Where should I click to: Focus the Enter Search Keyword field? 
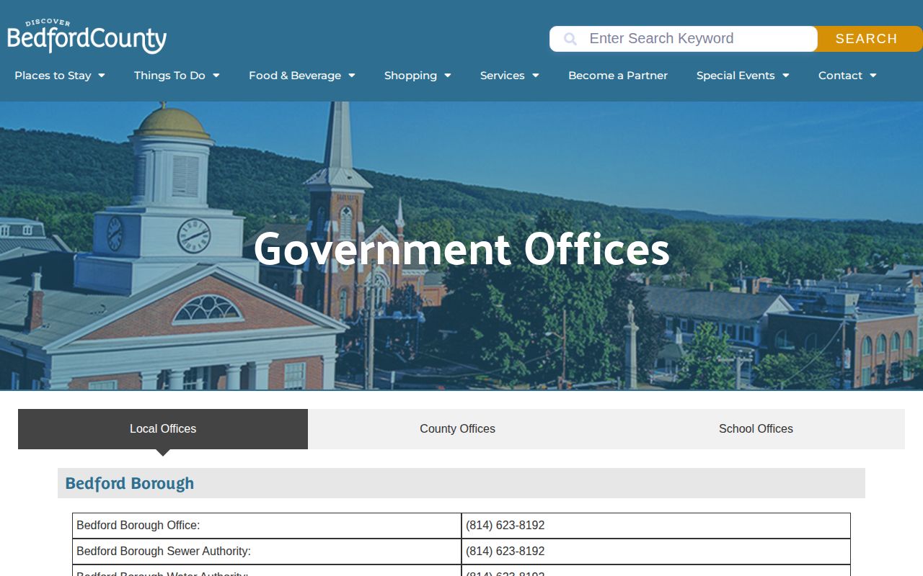pyautogui.click(x=683, y=39)
